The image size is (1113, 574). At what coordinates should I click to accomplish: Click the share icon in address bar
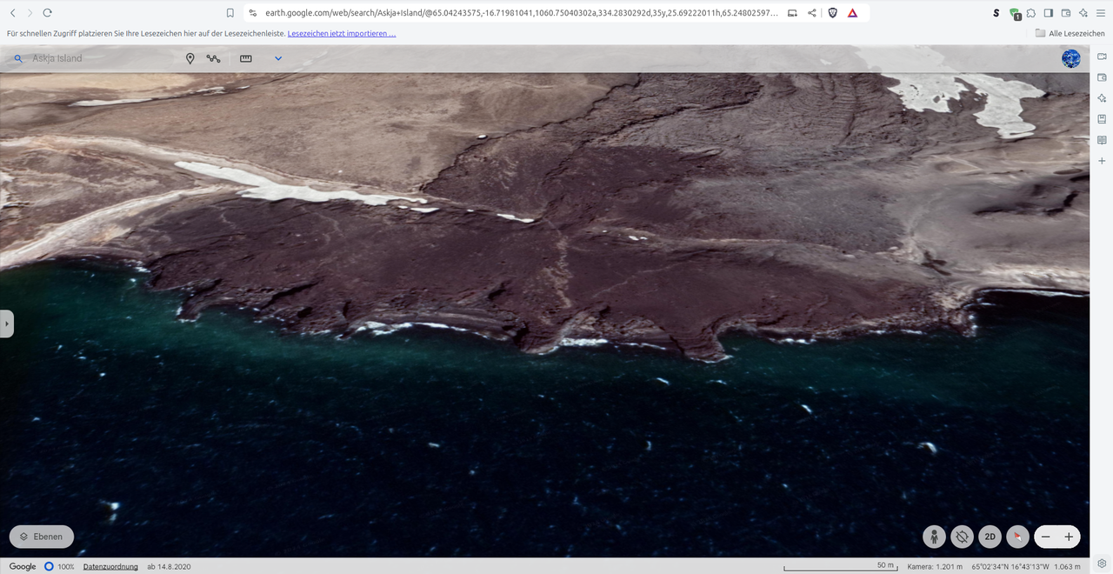(x=812, y=13)
